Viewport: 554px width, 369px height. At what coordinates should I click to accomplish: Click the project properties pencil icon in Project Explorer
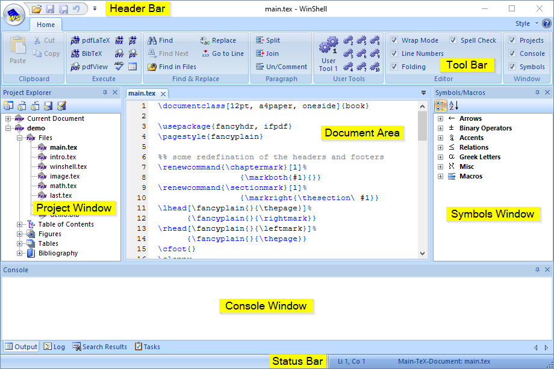(x=61, y=106)
